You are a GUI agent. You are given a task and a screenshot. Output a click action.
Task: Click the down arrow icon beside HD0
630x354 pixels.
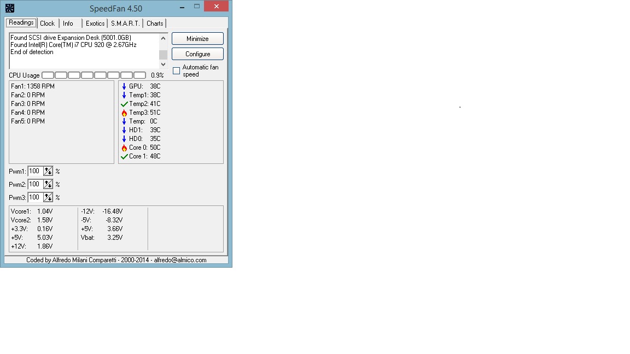pos(124,139)
